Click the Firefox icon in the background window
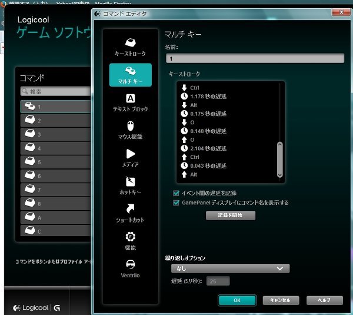The height and width of the screenshot is (315, 353). point(3,4)
